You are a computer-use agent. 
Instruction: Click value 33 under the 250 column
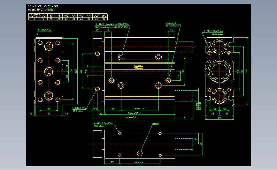104,19
